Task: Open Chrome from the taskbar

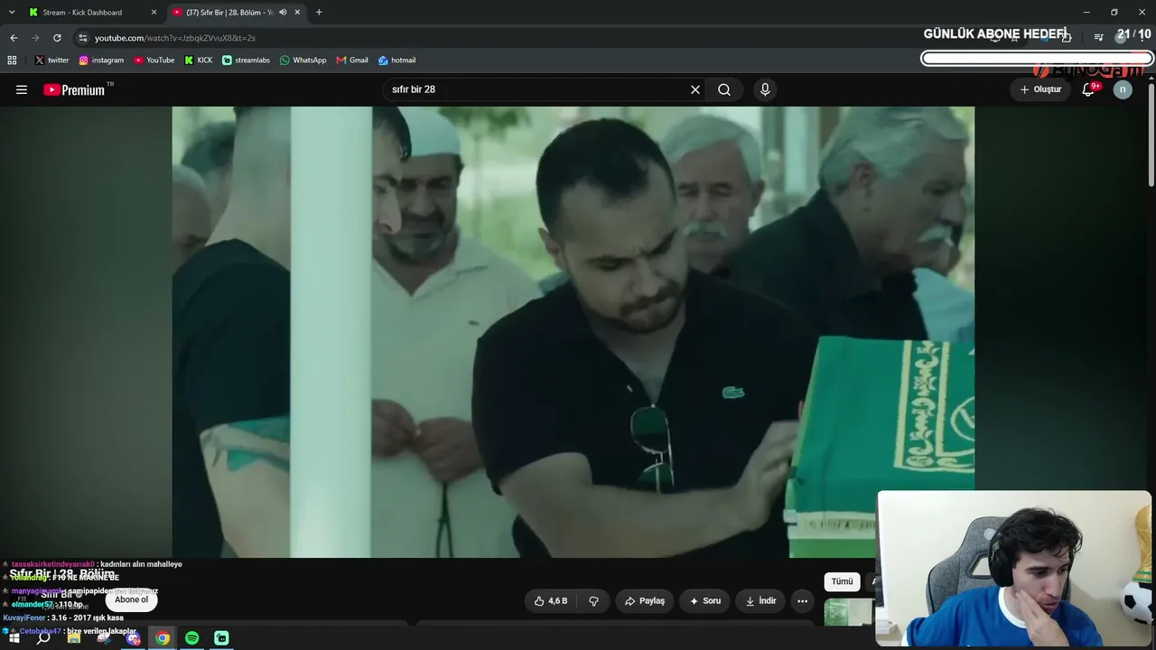Action: pyautogui.click(x=163, y=638)
